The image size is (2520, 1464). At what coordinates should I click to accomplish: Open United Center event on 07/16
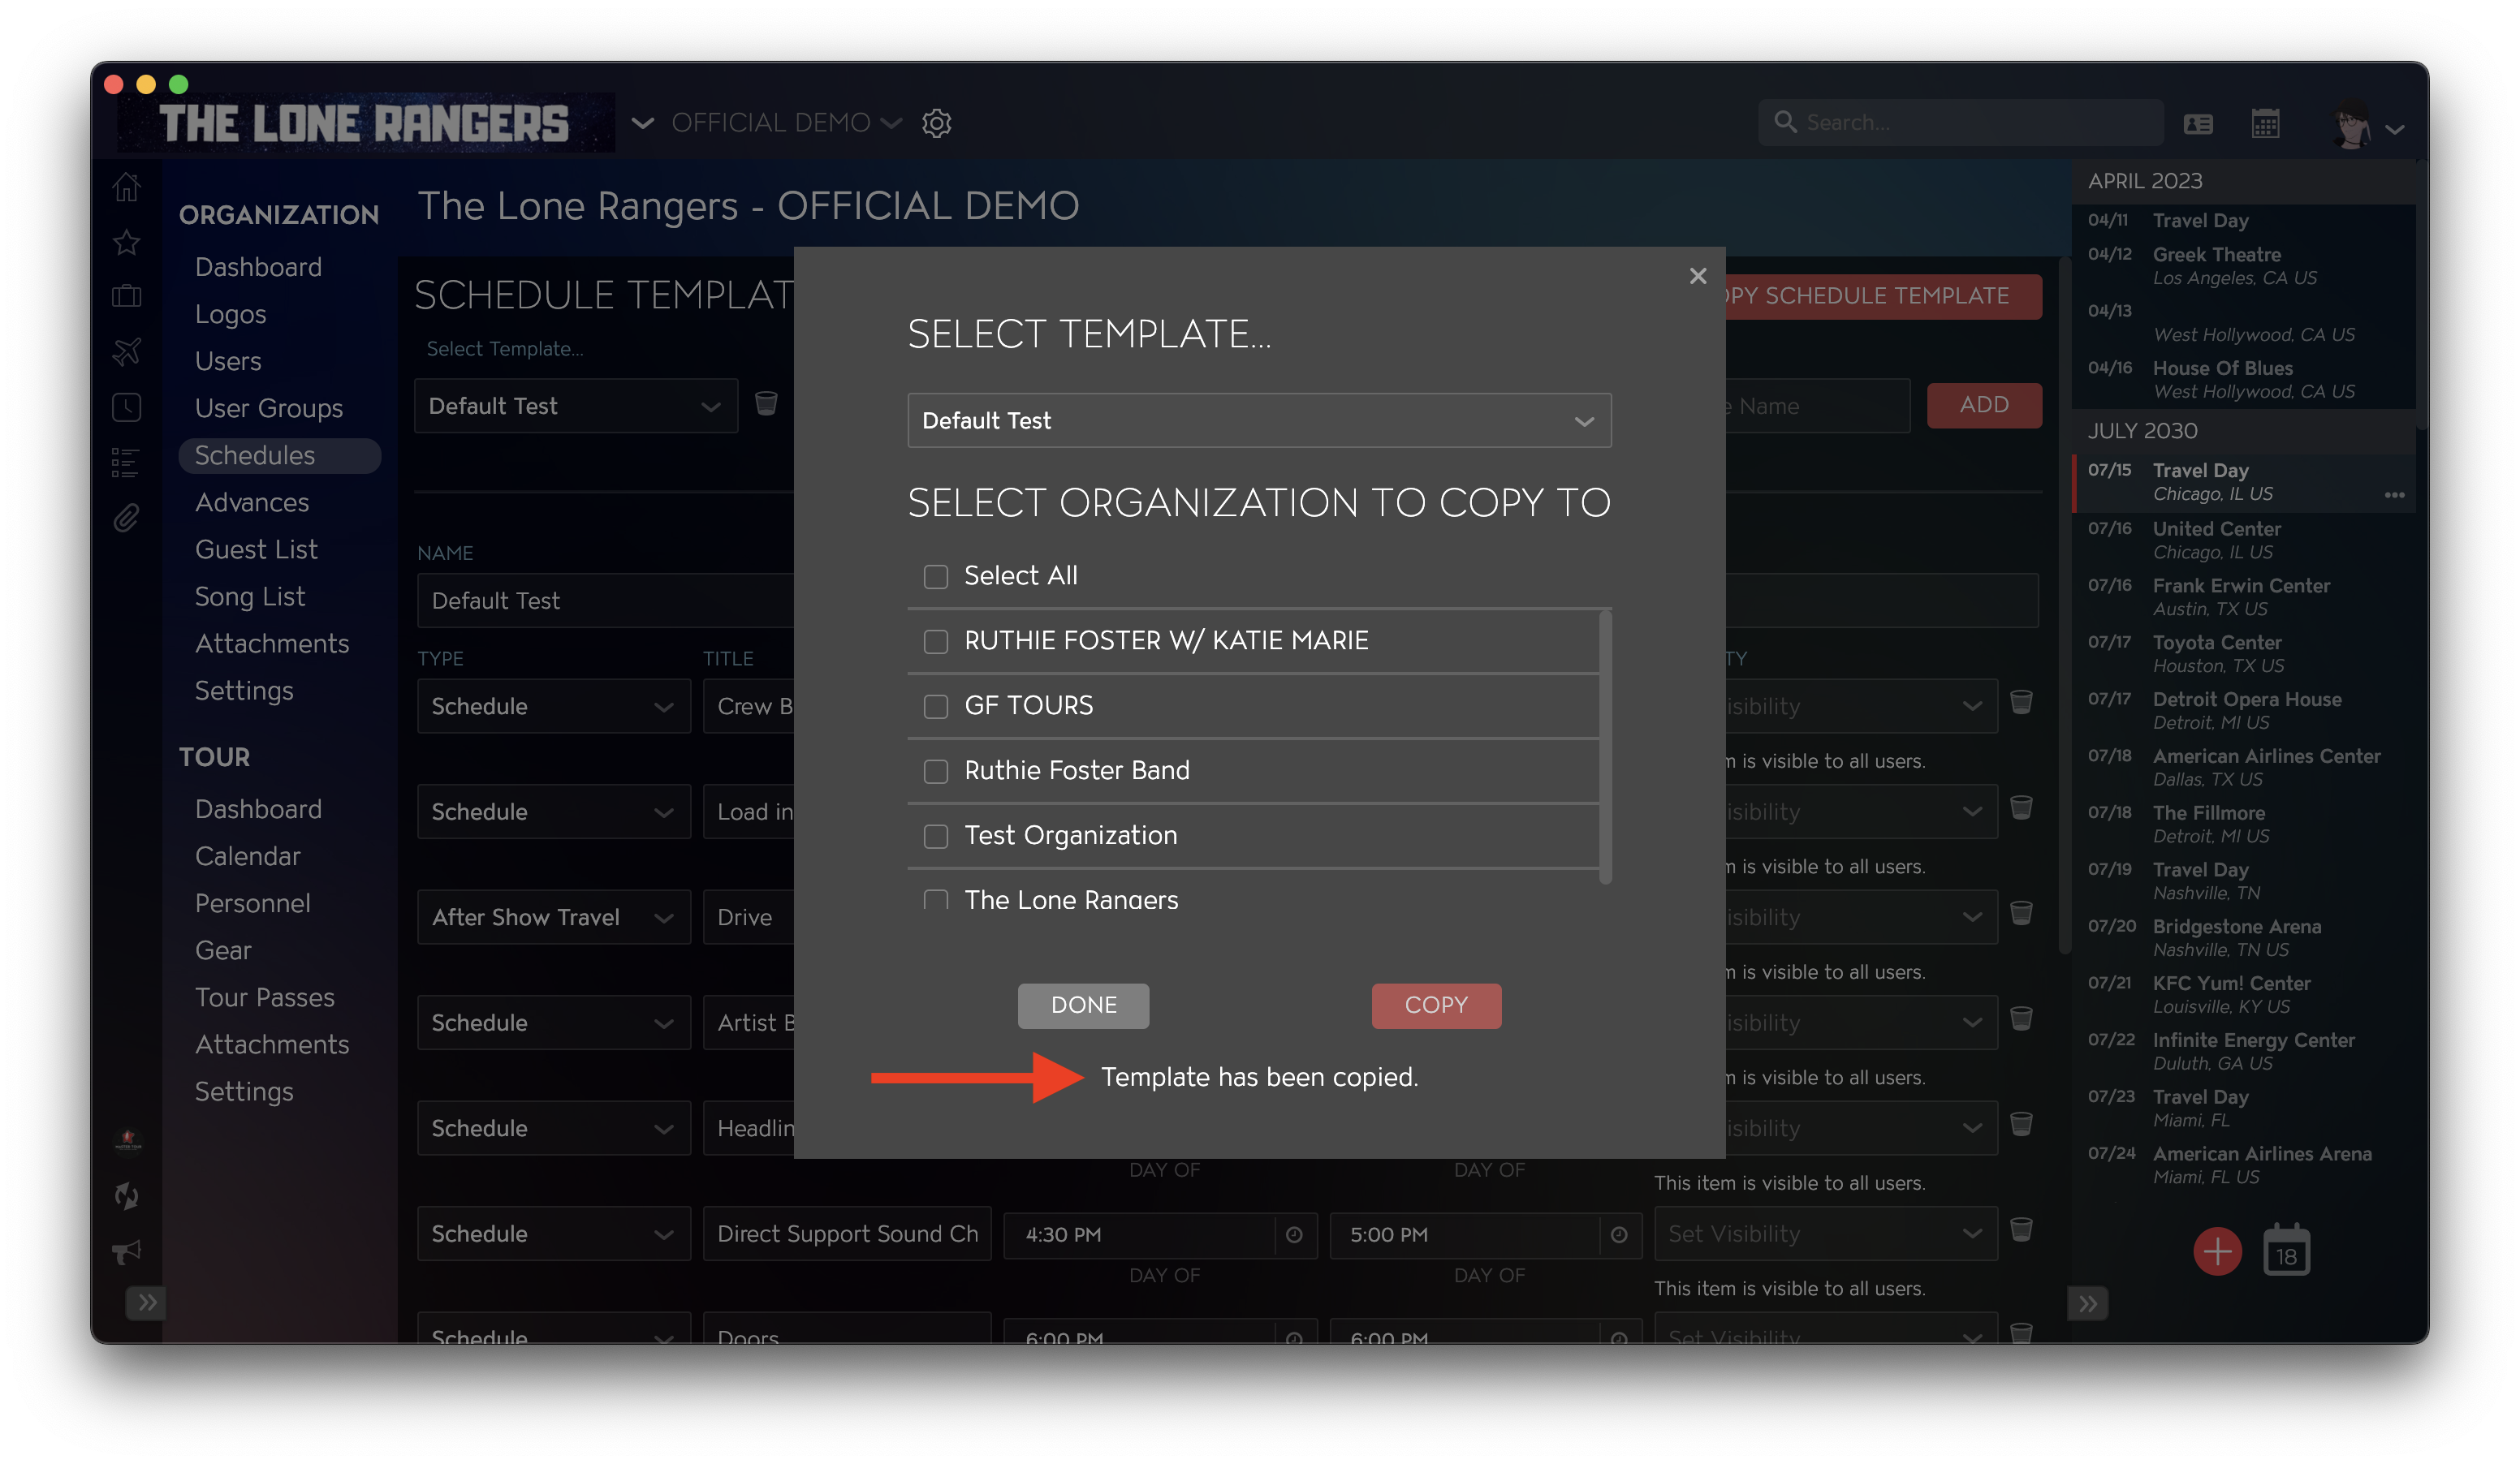[x=2243, y=540]
